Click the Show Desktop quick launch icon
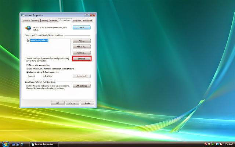 (x=13, y=144)
